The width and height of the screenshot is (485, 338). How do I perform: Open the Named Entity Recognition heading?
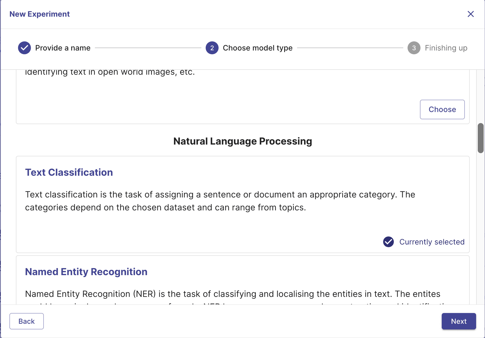coord(86,272)
